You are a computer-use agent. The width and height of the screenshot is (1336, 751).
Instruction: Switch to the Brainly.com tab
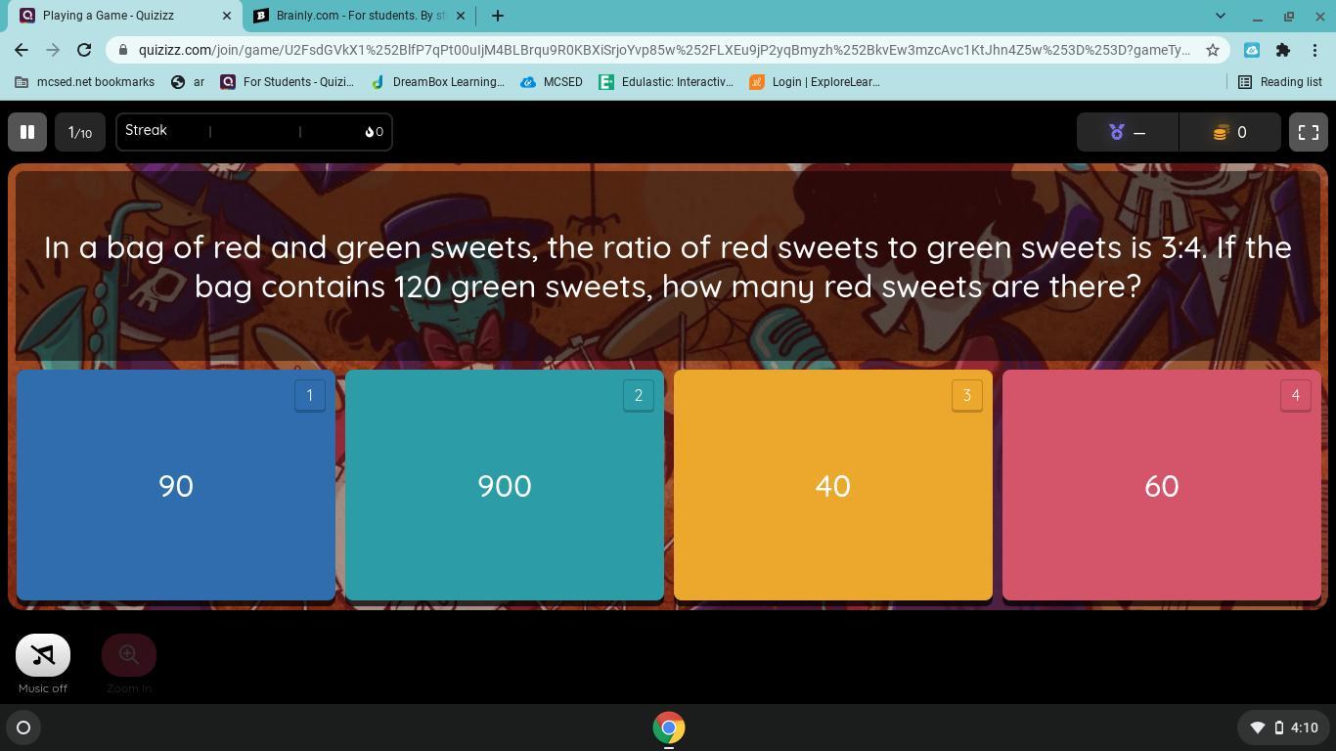point(360,16)
